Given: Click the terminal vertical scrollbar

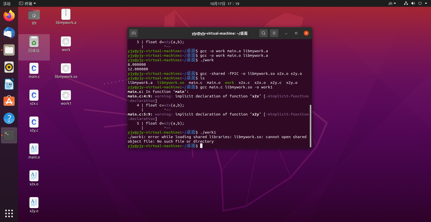Looking at the screenshot, I should click(311, 126).
